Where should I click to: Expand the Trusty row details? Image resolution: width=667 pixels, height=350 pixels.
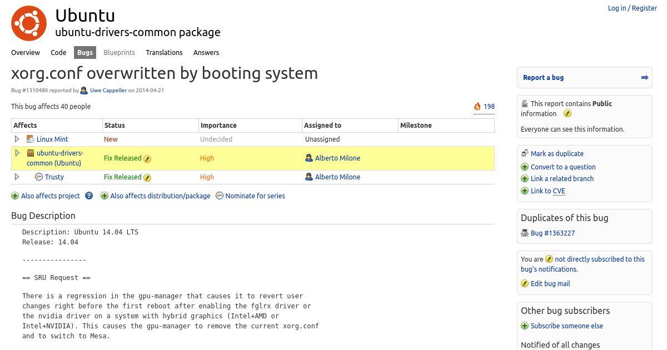pyautogui.click(x=17, y=177)
